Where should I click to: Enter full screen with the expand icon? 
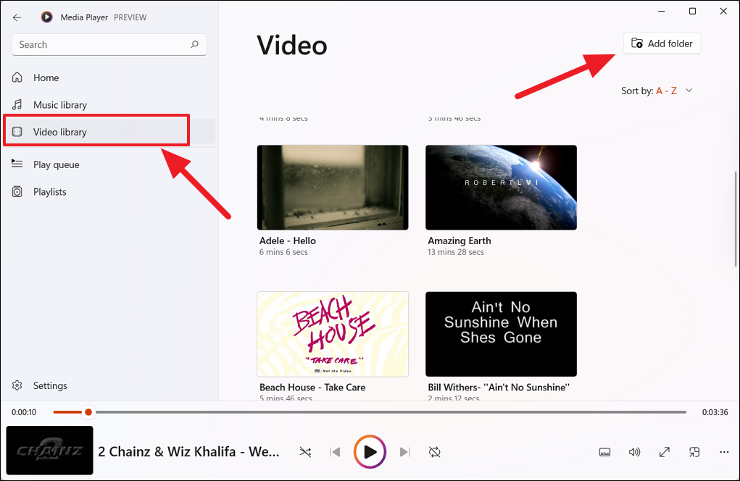click(x=664, y=451)
